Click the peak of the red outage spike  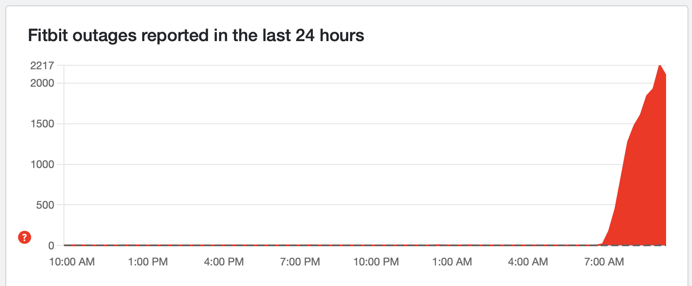tap(659, 65)
